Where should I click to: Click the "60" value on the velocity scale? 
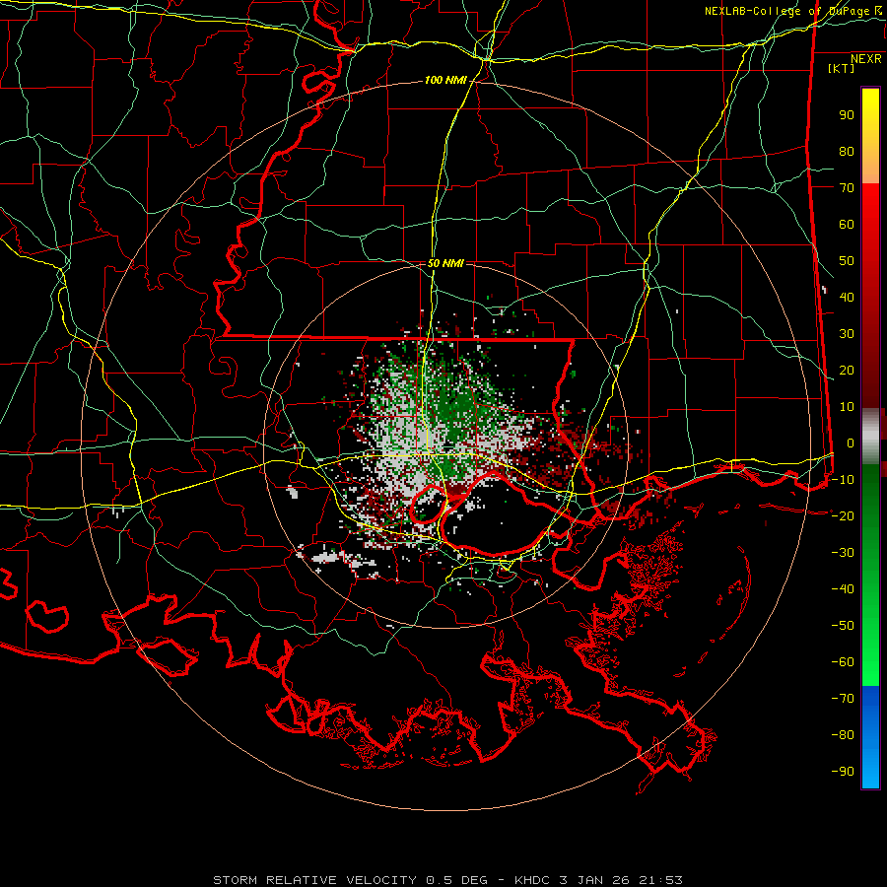click(847, 225)
